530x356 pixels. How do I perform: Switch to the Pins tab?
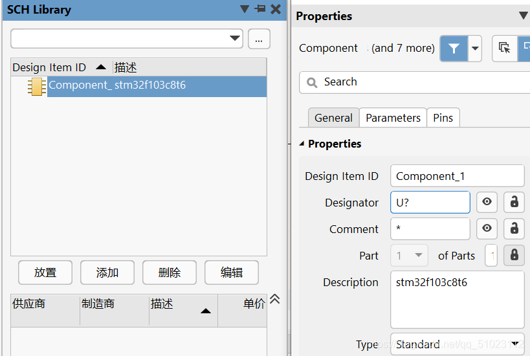[x=443, y=118]
